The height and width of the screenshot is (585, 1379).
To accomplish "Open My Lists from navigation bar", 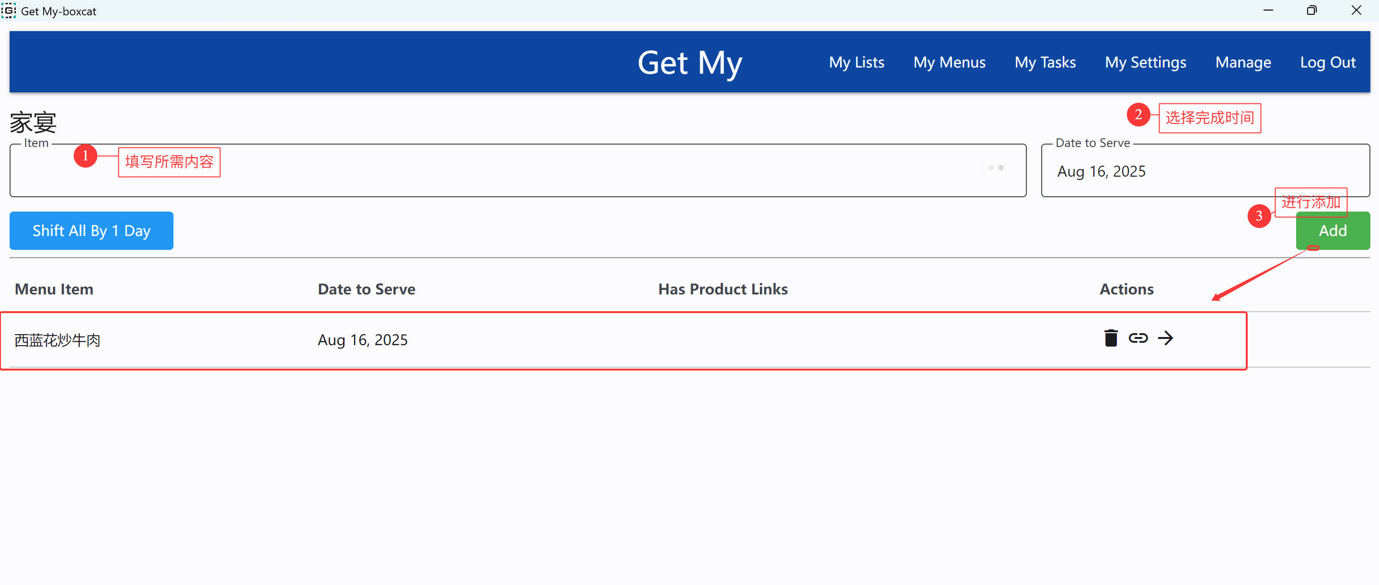I will pos(856,62).
